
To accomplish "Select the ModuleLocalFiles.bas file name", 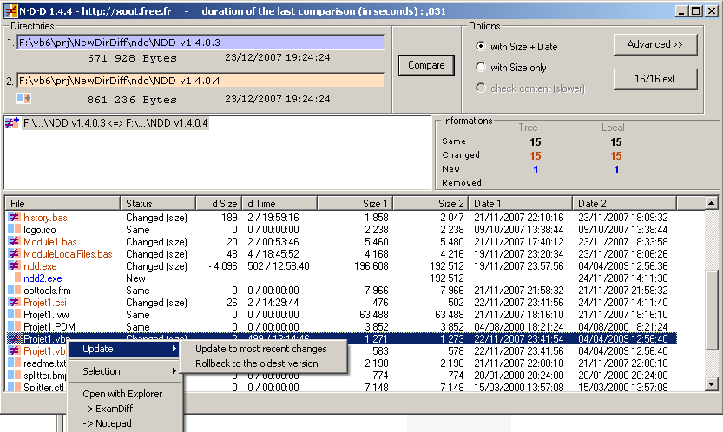I will [68, 254].
